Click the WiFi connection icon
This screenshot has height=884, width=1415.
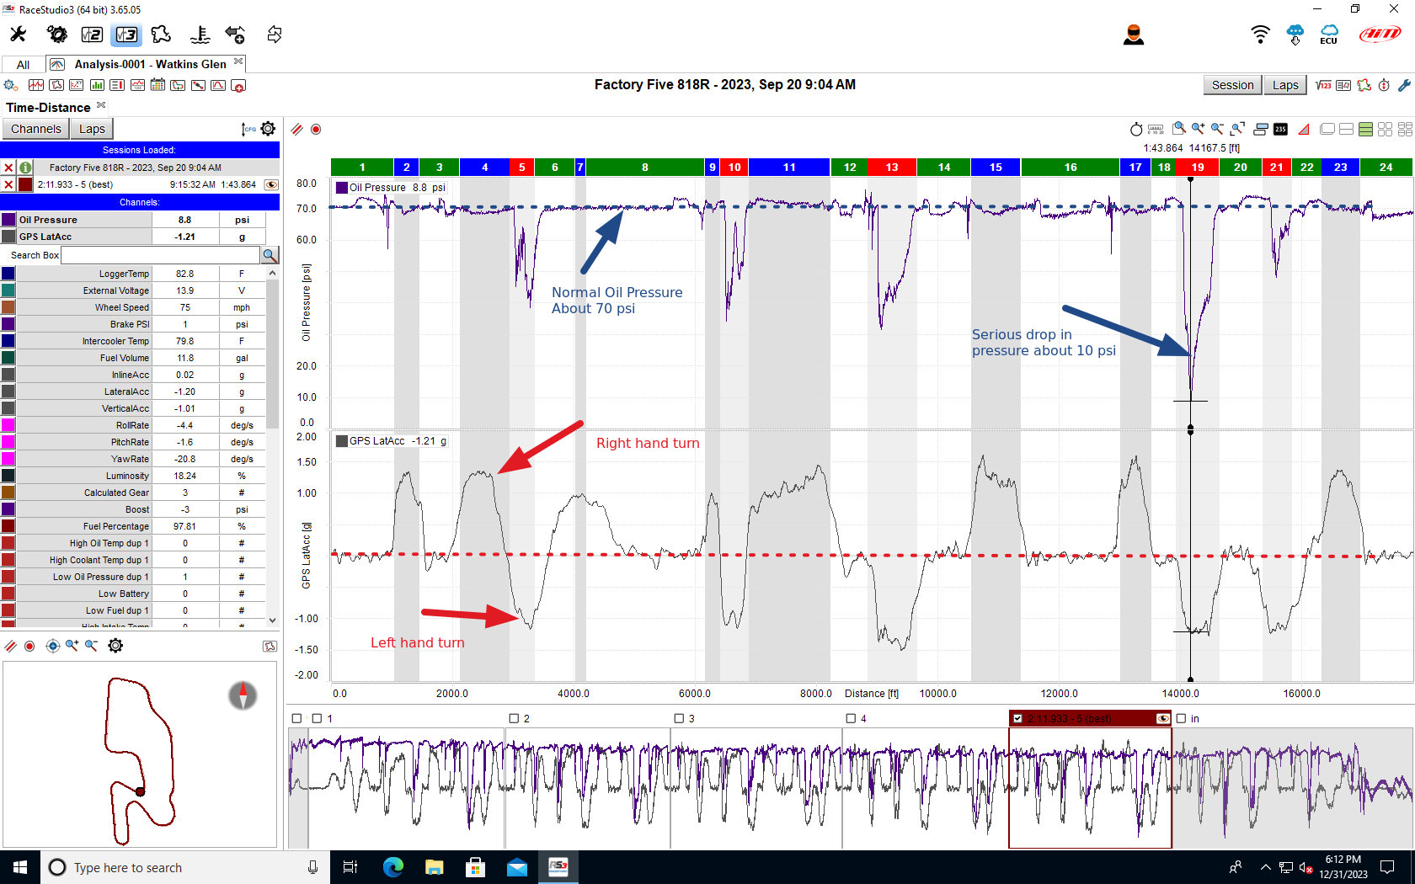point(1260,35)
